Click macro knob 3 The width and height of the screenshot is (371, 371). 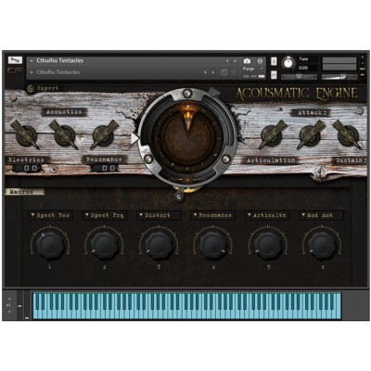159,245
